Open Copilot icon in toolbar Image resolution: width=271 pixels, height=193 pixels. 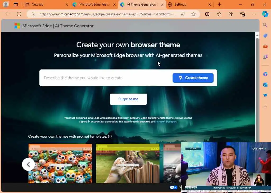265,14
